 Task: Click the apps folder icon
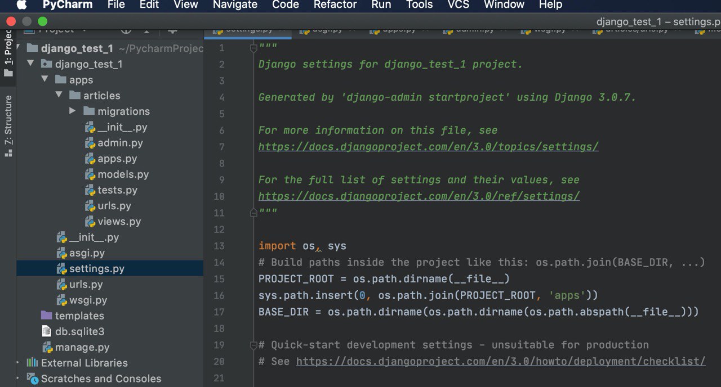click(x=61, y=79)
